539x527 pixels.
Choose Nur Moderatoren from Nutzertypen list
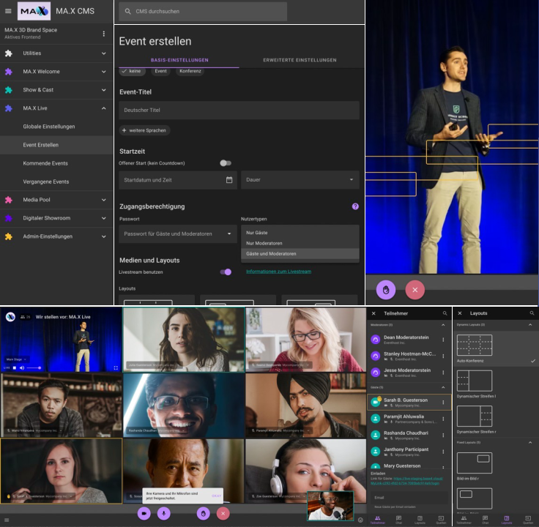(x=264, y=243)
